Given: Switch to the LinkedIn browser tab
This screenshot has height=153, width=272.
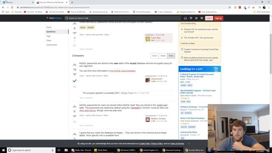Looking at the screenshot, I should coord(18,3).
